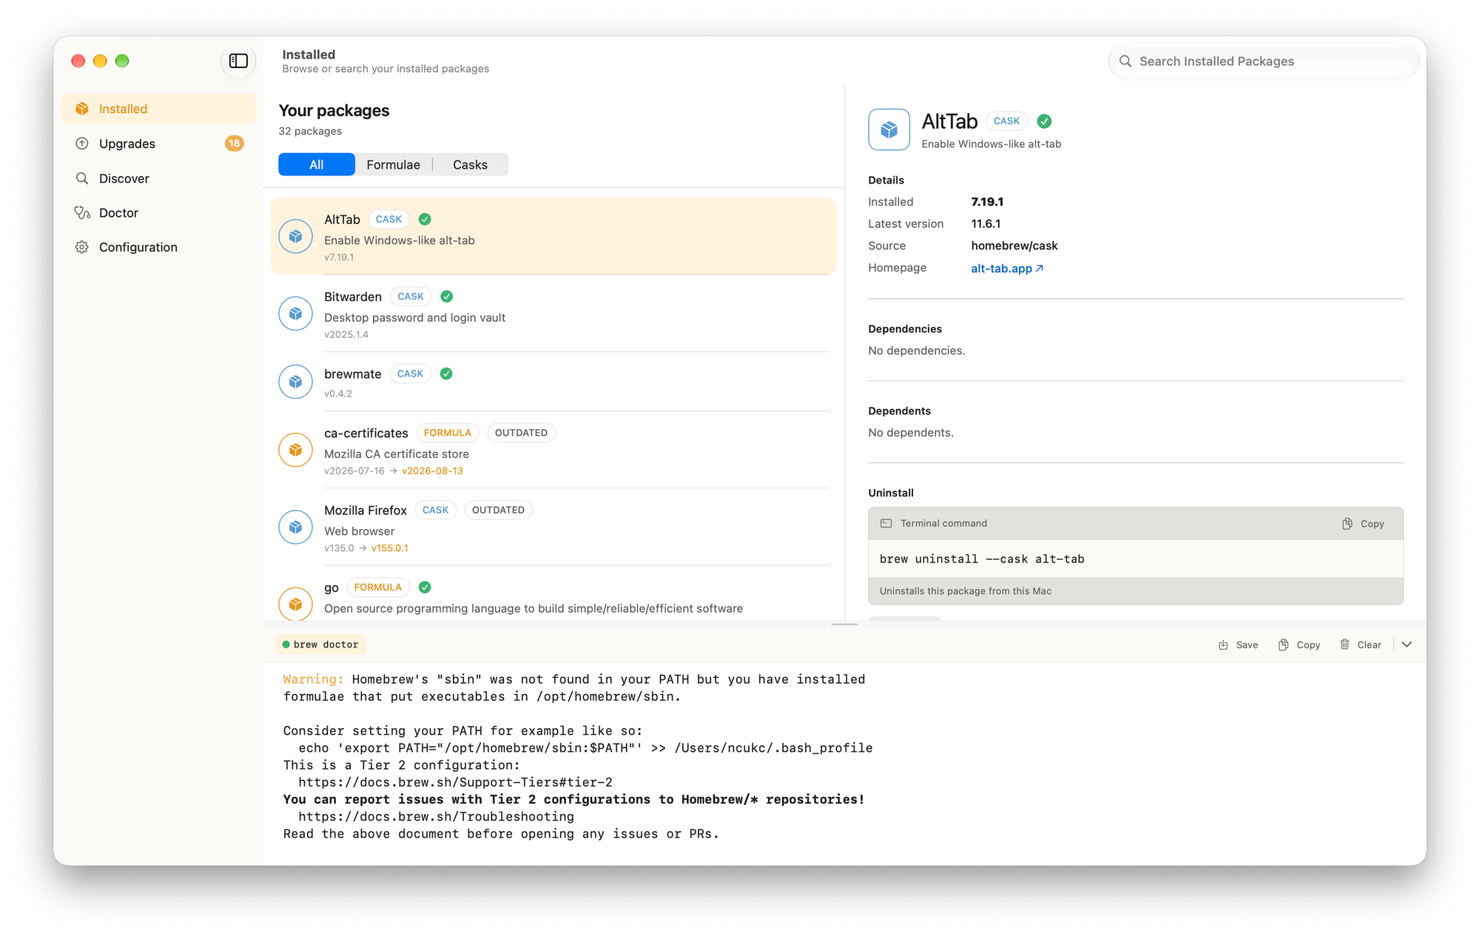The image size is (1480, 936).
Task: Copy the brew doctor log output
Action: click(x=1299, y=645)
